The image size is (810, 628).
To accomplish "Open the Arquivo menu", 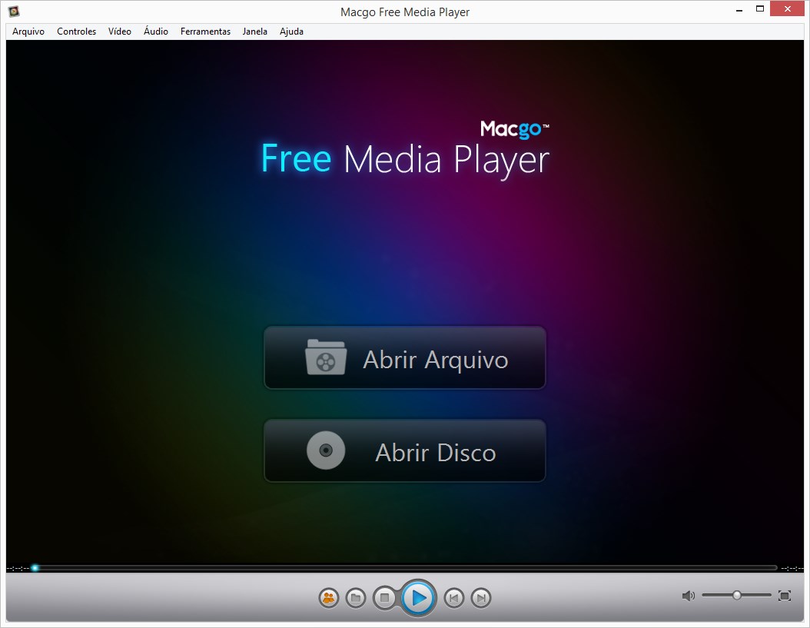I will click(x=28, y=31).
